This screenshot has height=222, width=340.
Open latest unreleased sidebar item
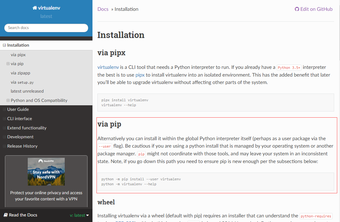(27, 91)
